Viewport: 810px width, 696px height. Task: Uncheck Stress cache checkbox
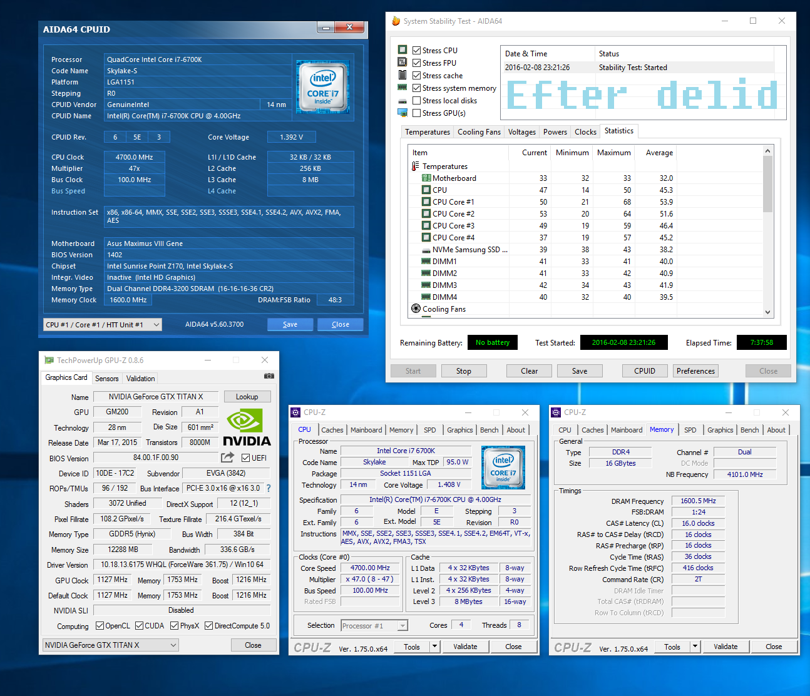[416, 75]
